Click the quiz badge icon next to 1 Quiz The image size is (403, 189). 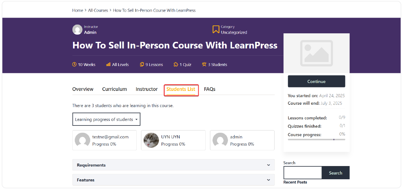point(176,64)
